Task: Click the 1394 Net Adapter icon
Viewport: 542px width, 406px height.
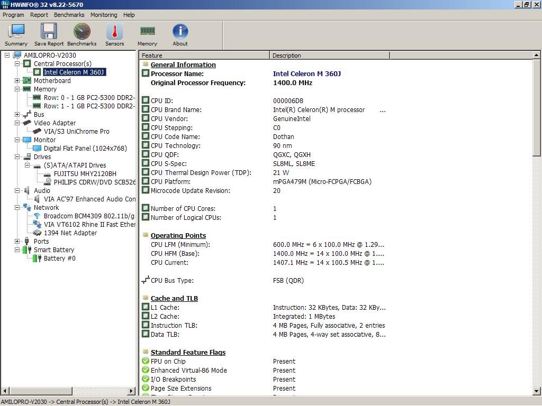Action: click(x=37, y=233)
